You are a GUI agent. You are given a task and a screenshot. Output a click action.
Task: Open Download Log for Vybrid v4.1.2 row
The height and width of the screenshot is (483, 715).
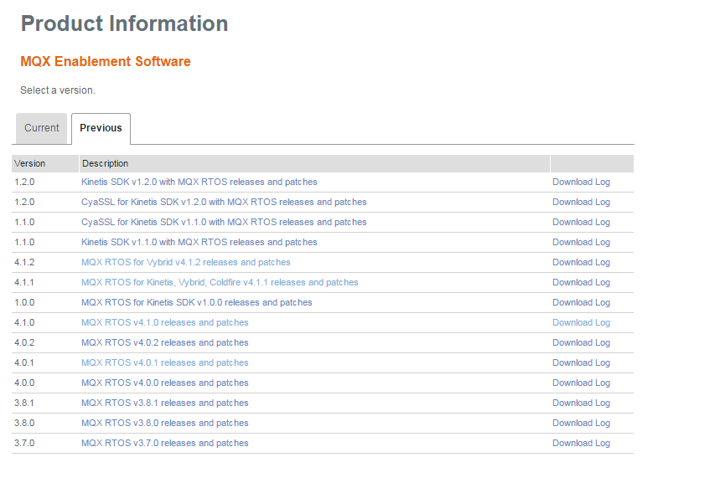(x=581, y=262)
